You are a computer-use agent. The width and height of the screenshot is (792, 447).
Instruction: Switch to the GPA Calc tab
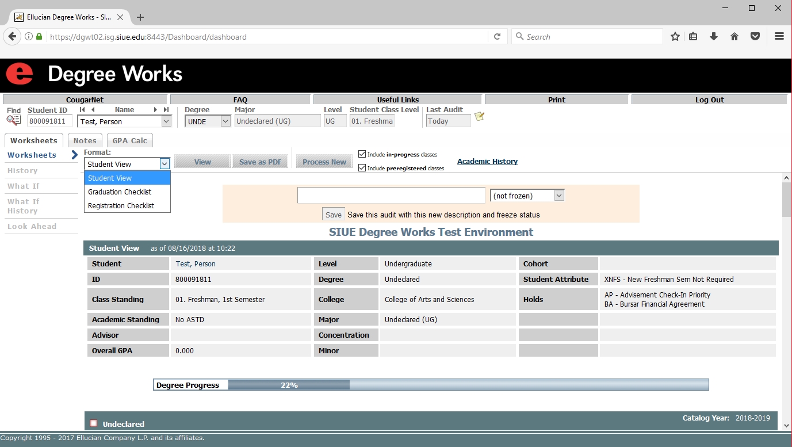[129, 141]
